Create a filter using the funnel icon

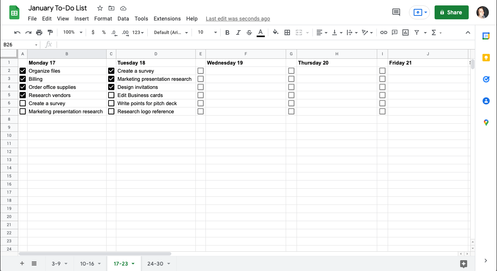point(417,32)
